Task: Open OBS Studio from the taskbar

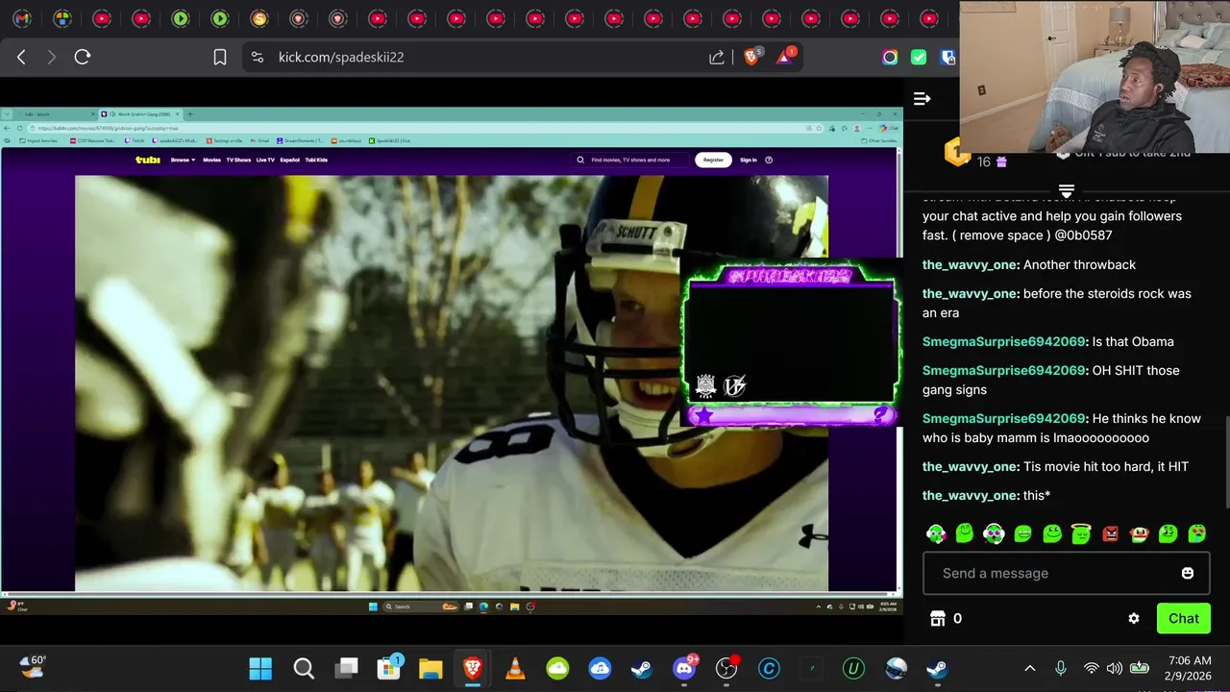Action: (726, 668)
